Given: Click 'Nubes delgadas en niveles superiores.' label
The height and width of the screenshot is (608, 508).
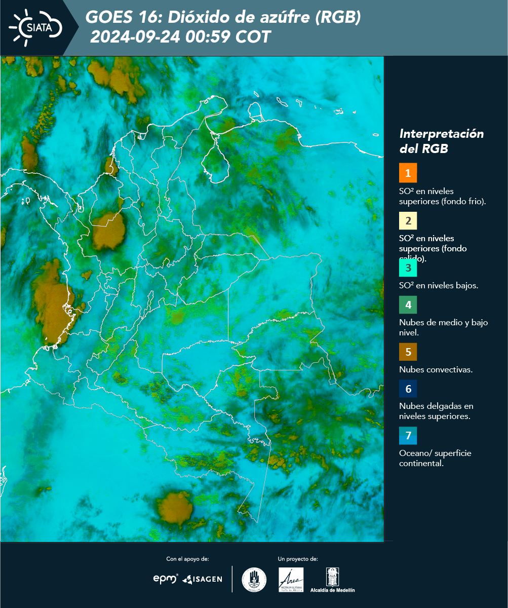Looking at the screenshot, I should pyautogui.click(x=436, y=411).
